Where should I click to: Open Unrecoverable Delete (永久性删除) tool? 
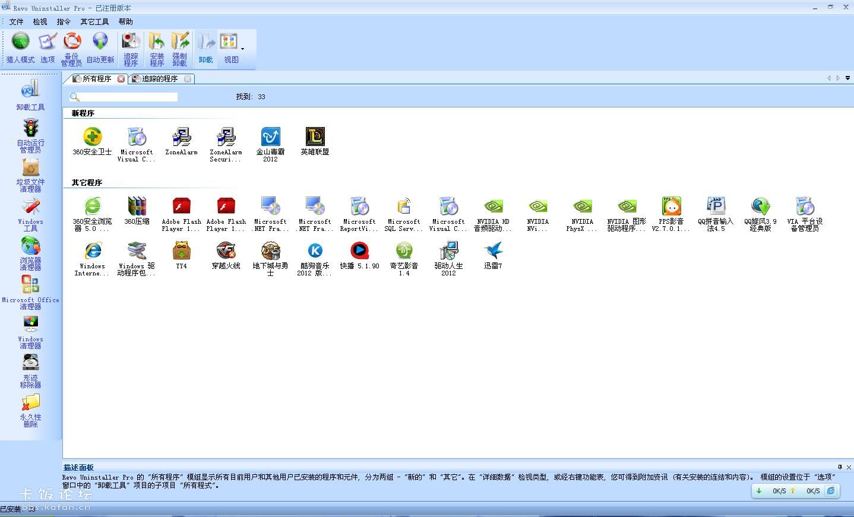pos(30,410)
